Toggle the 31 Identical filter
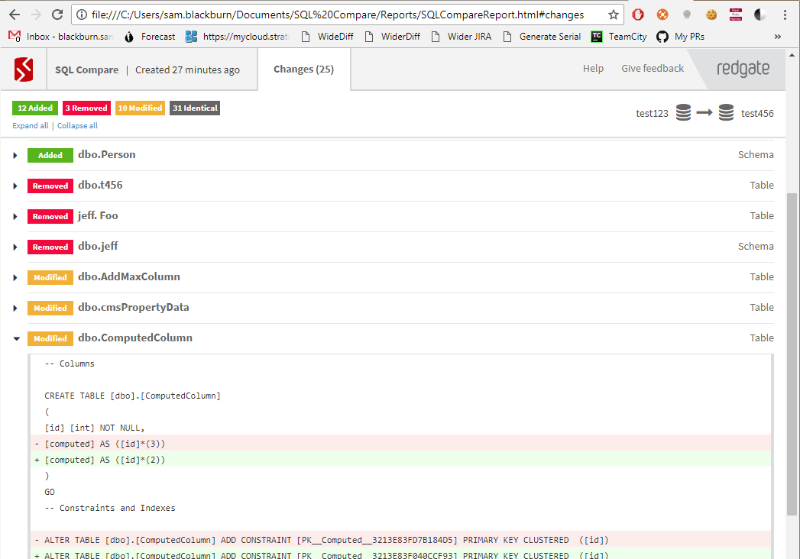Screen dimensions: 800x559 click(x=195, y=108)
